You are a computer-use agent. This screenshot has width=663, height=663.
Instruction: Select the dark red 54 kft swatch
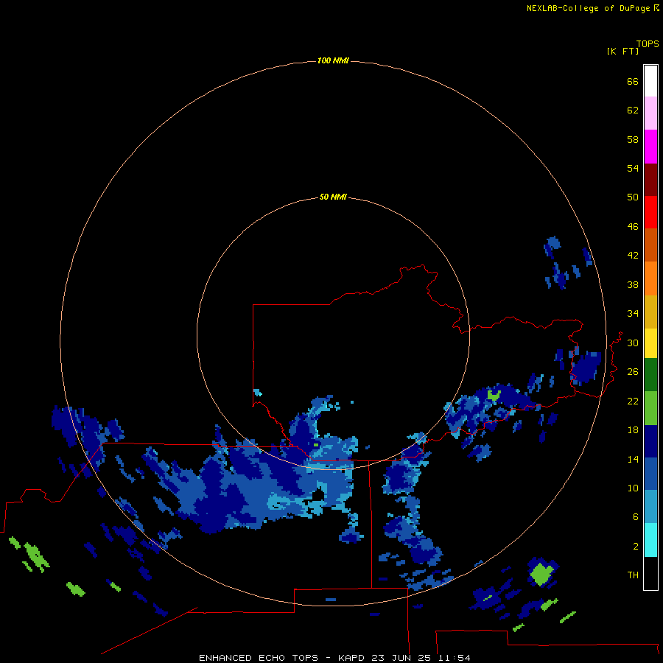point(650,179)
